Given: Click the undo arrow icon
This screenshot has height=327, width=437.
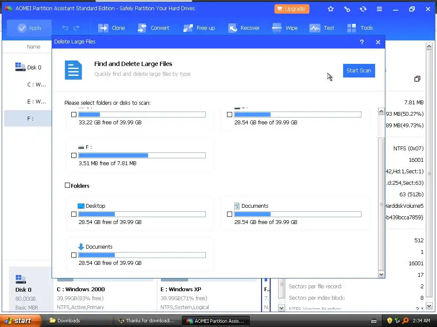Looking at the screenshot, I should (x=65, y=28).
